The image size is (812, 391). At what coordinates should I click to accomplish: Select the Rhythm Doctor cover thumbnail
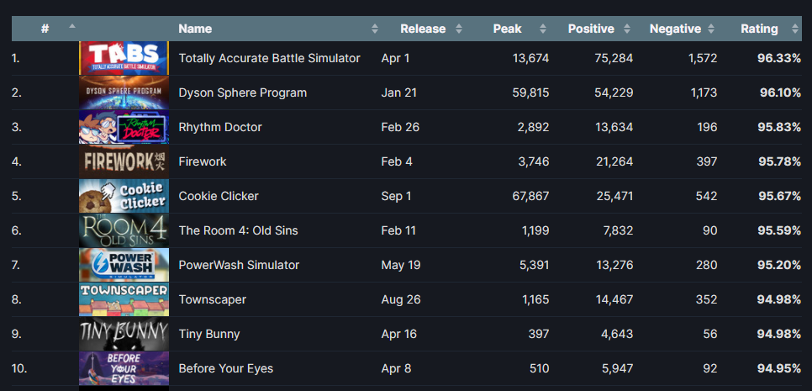(124, 127)
